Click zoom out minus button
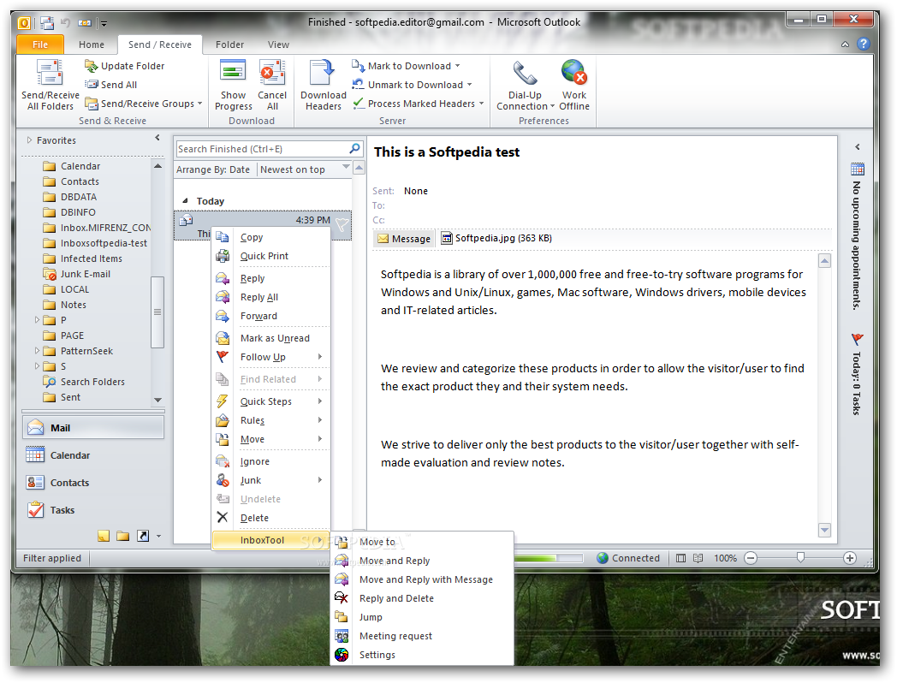This screenshot has height=683, width=897. pos(751,558)
